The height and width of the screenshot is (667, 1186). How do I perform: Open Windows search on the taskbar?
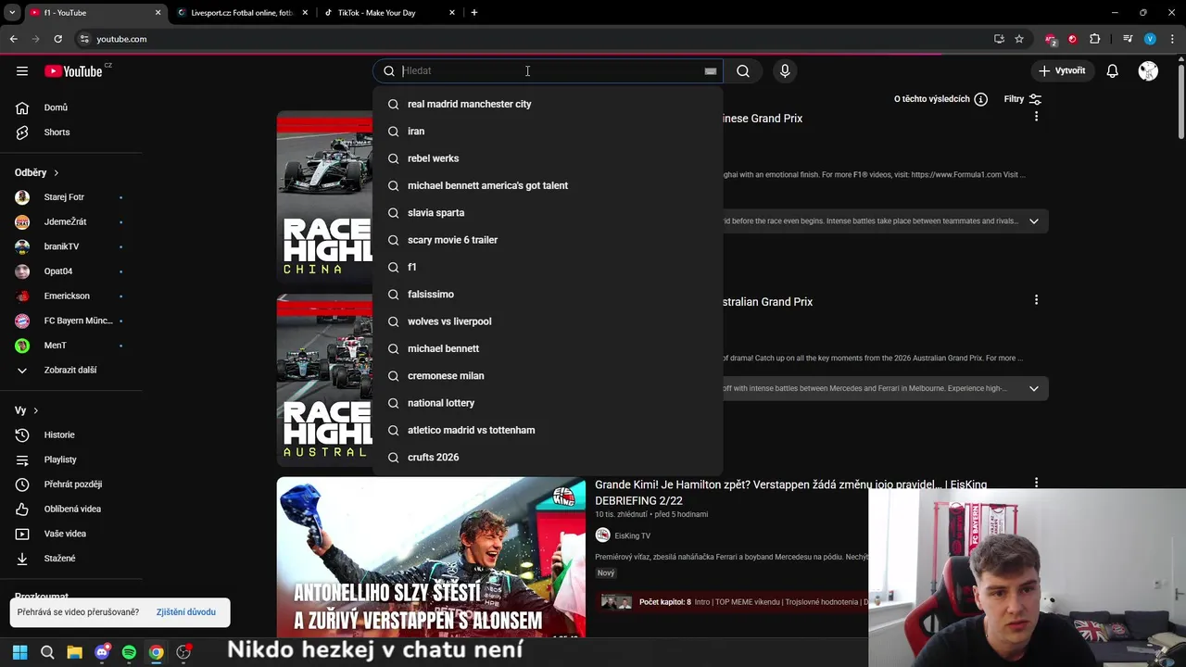click(x=47, y=652)
